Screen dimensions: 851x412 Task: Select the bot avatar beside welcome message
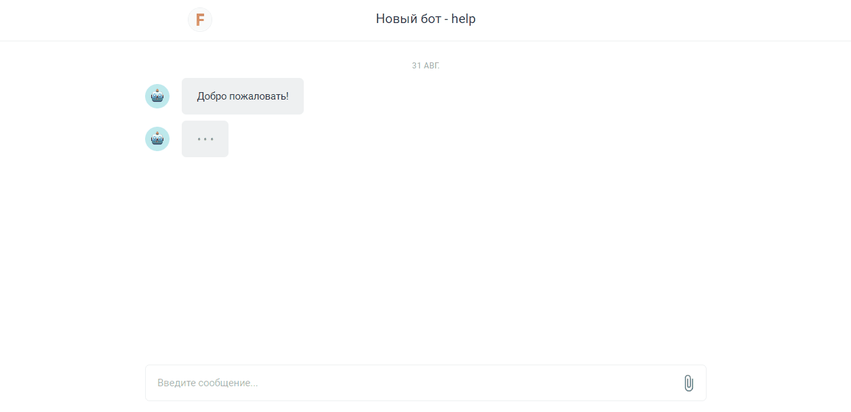[157, 96]
